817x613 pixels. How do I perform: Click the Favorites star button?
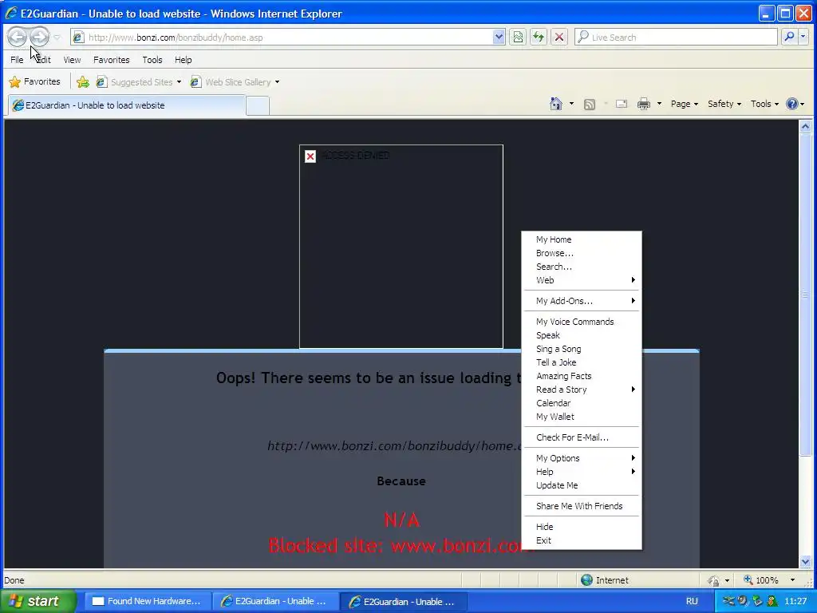click(35, 82)
